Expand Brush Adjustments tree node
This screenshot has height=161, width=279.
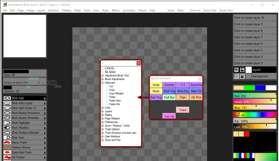click(x=102, y=79)
